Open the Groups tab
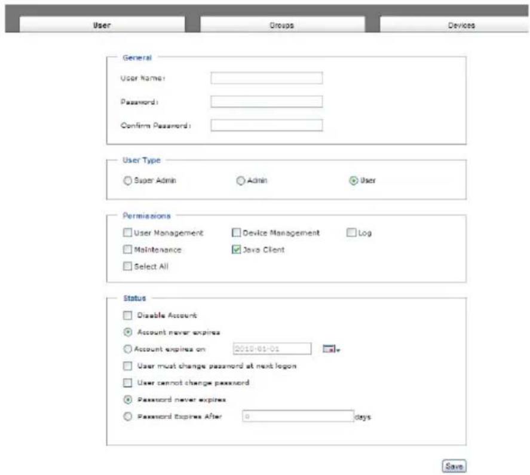 (x=282, y=24)
